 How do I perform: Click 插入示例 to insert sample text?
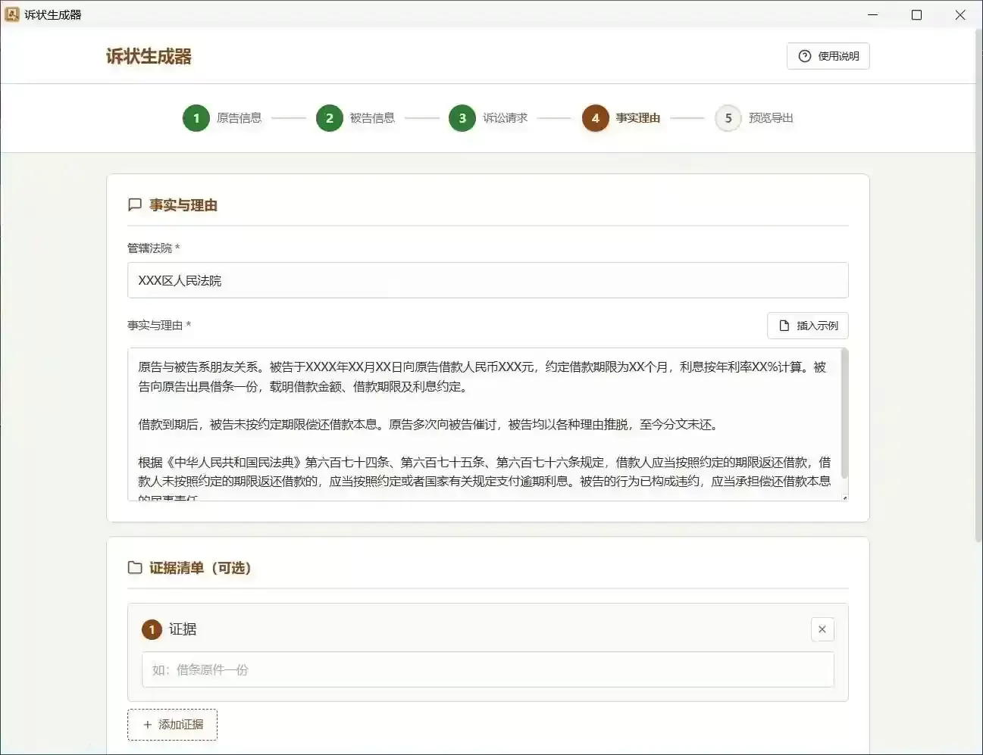click(x=808, y=326)
